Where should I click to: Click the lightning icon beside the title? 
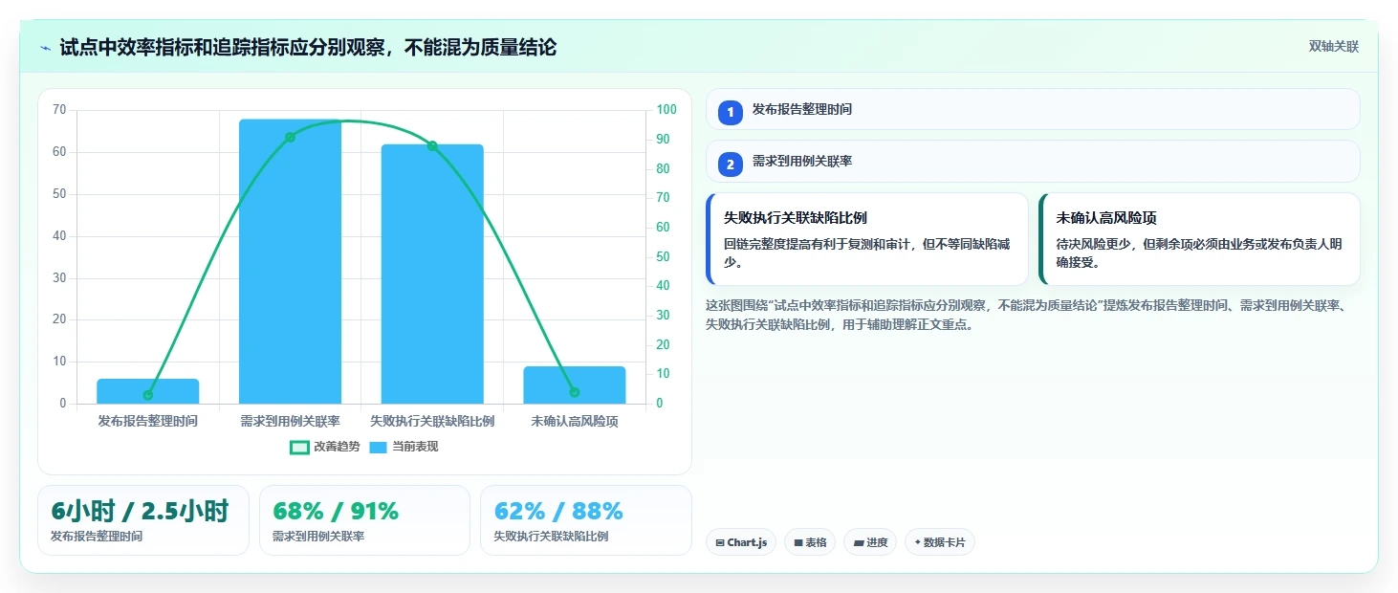tap(45, 48)
